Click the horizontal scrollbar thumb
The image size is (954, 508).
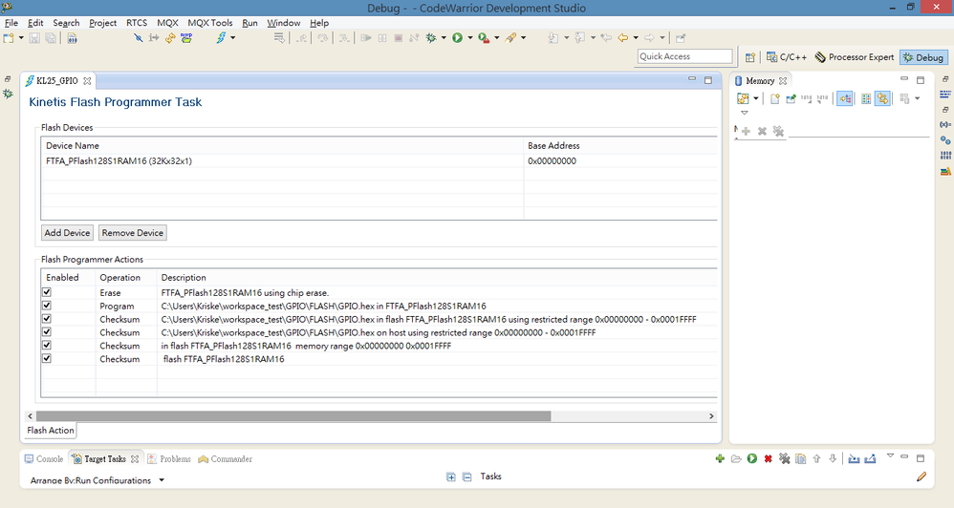pyautogui.click(x=293, y=416)
